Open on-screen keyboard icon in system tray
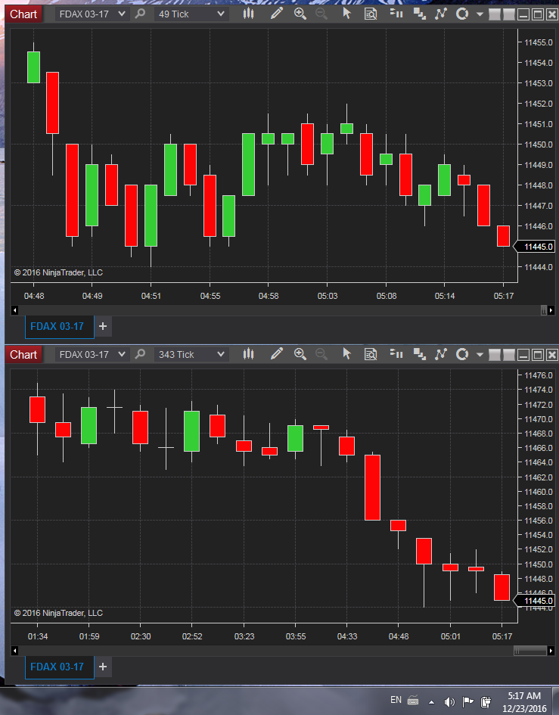 tap(413, 700)
